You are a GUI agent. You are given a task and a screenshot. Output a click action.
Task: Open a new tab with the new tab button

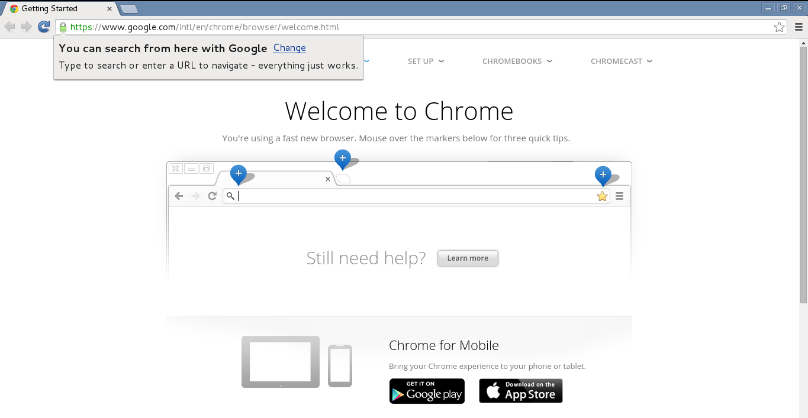click(128, 9)
